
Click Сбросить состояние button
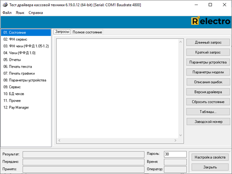point(208,102)
